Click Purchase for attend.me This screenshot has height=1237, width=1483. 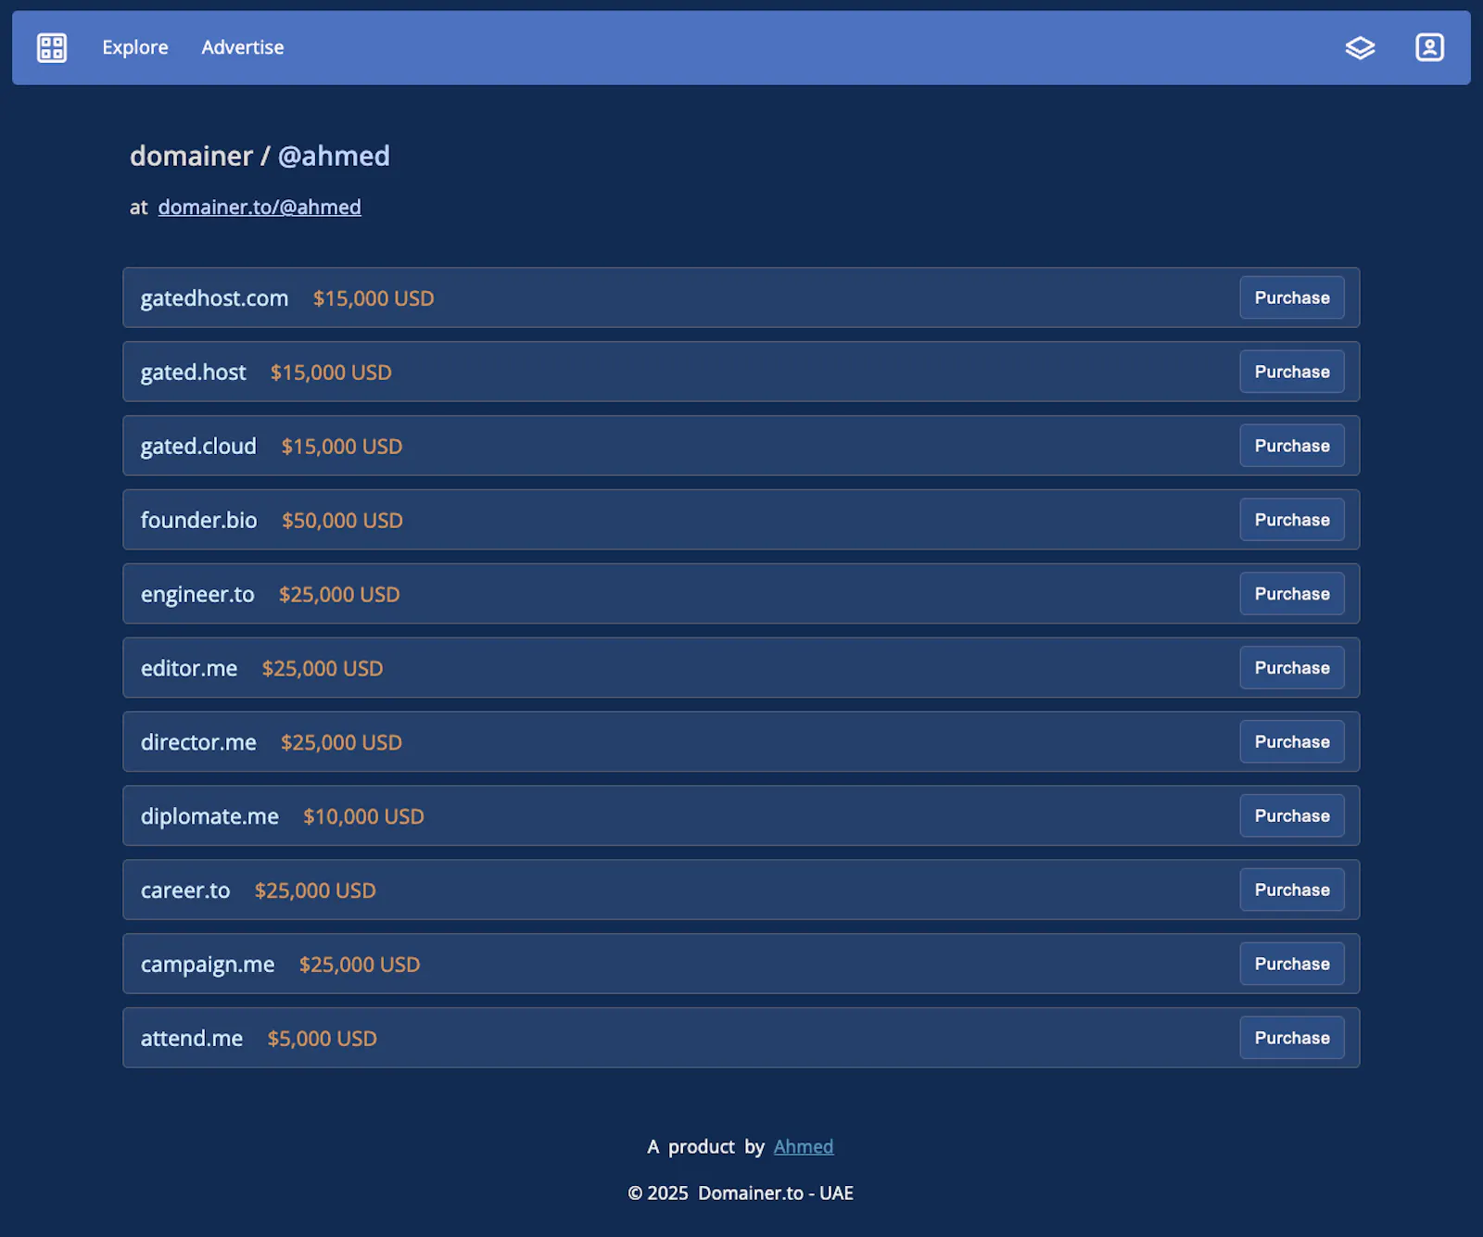(1292, 1038)
